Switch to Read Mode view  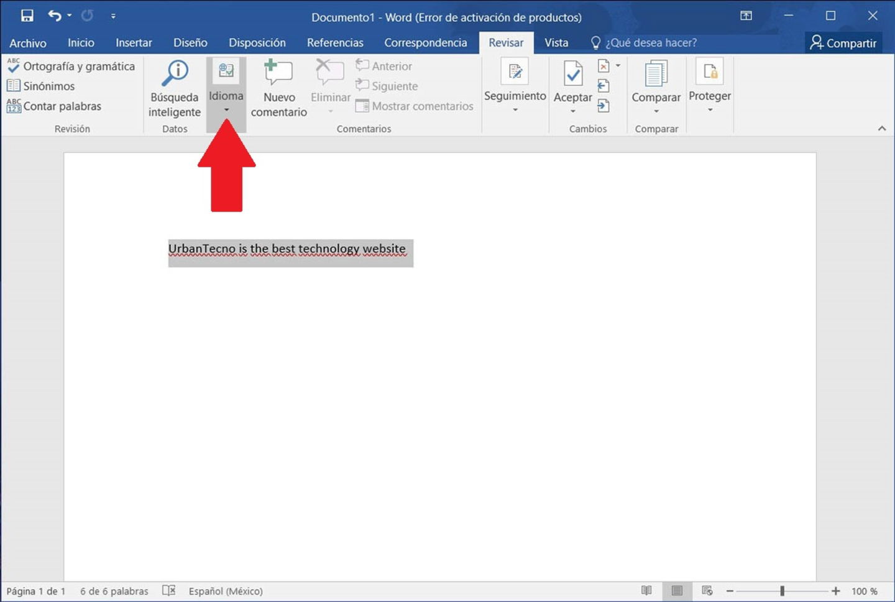[646, 591]
